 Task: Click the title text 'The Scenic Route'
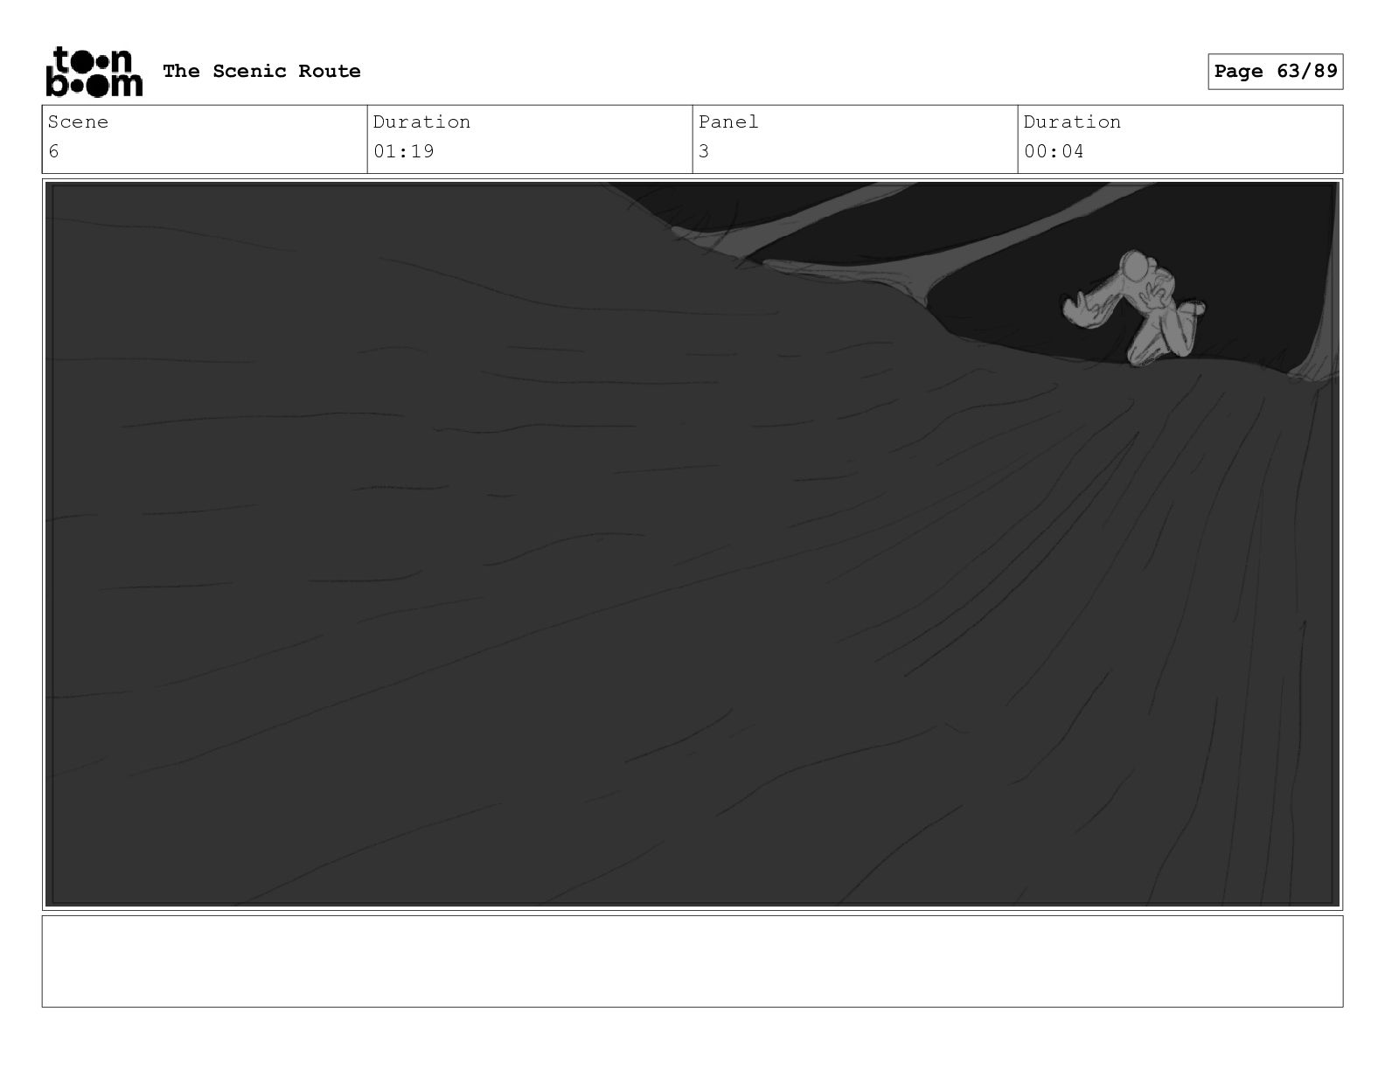[261, 71]
